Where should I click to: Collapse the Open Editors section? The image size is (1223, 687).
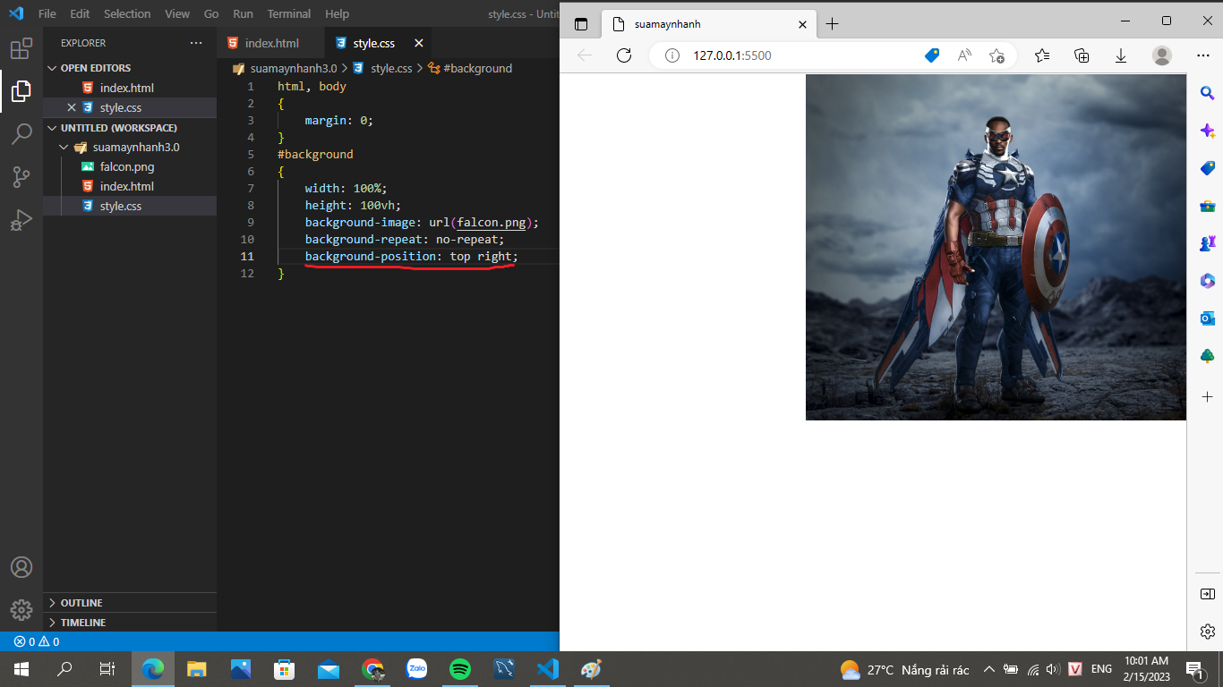130,68
